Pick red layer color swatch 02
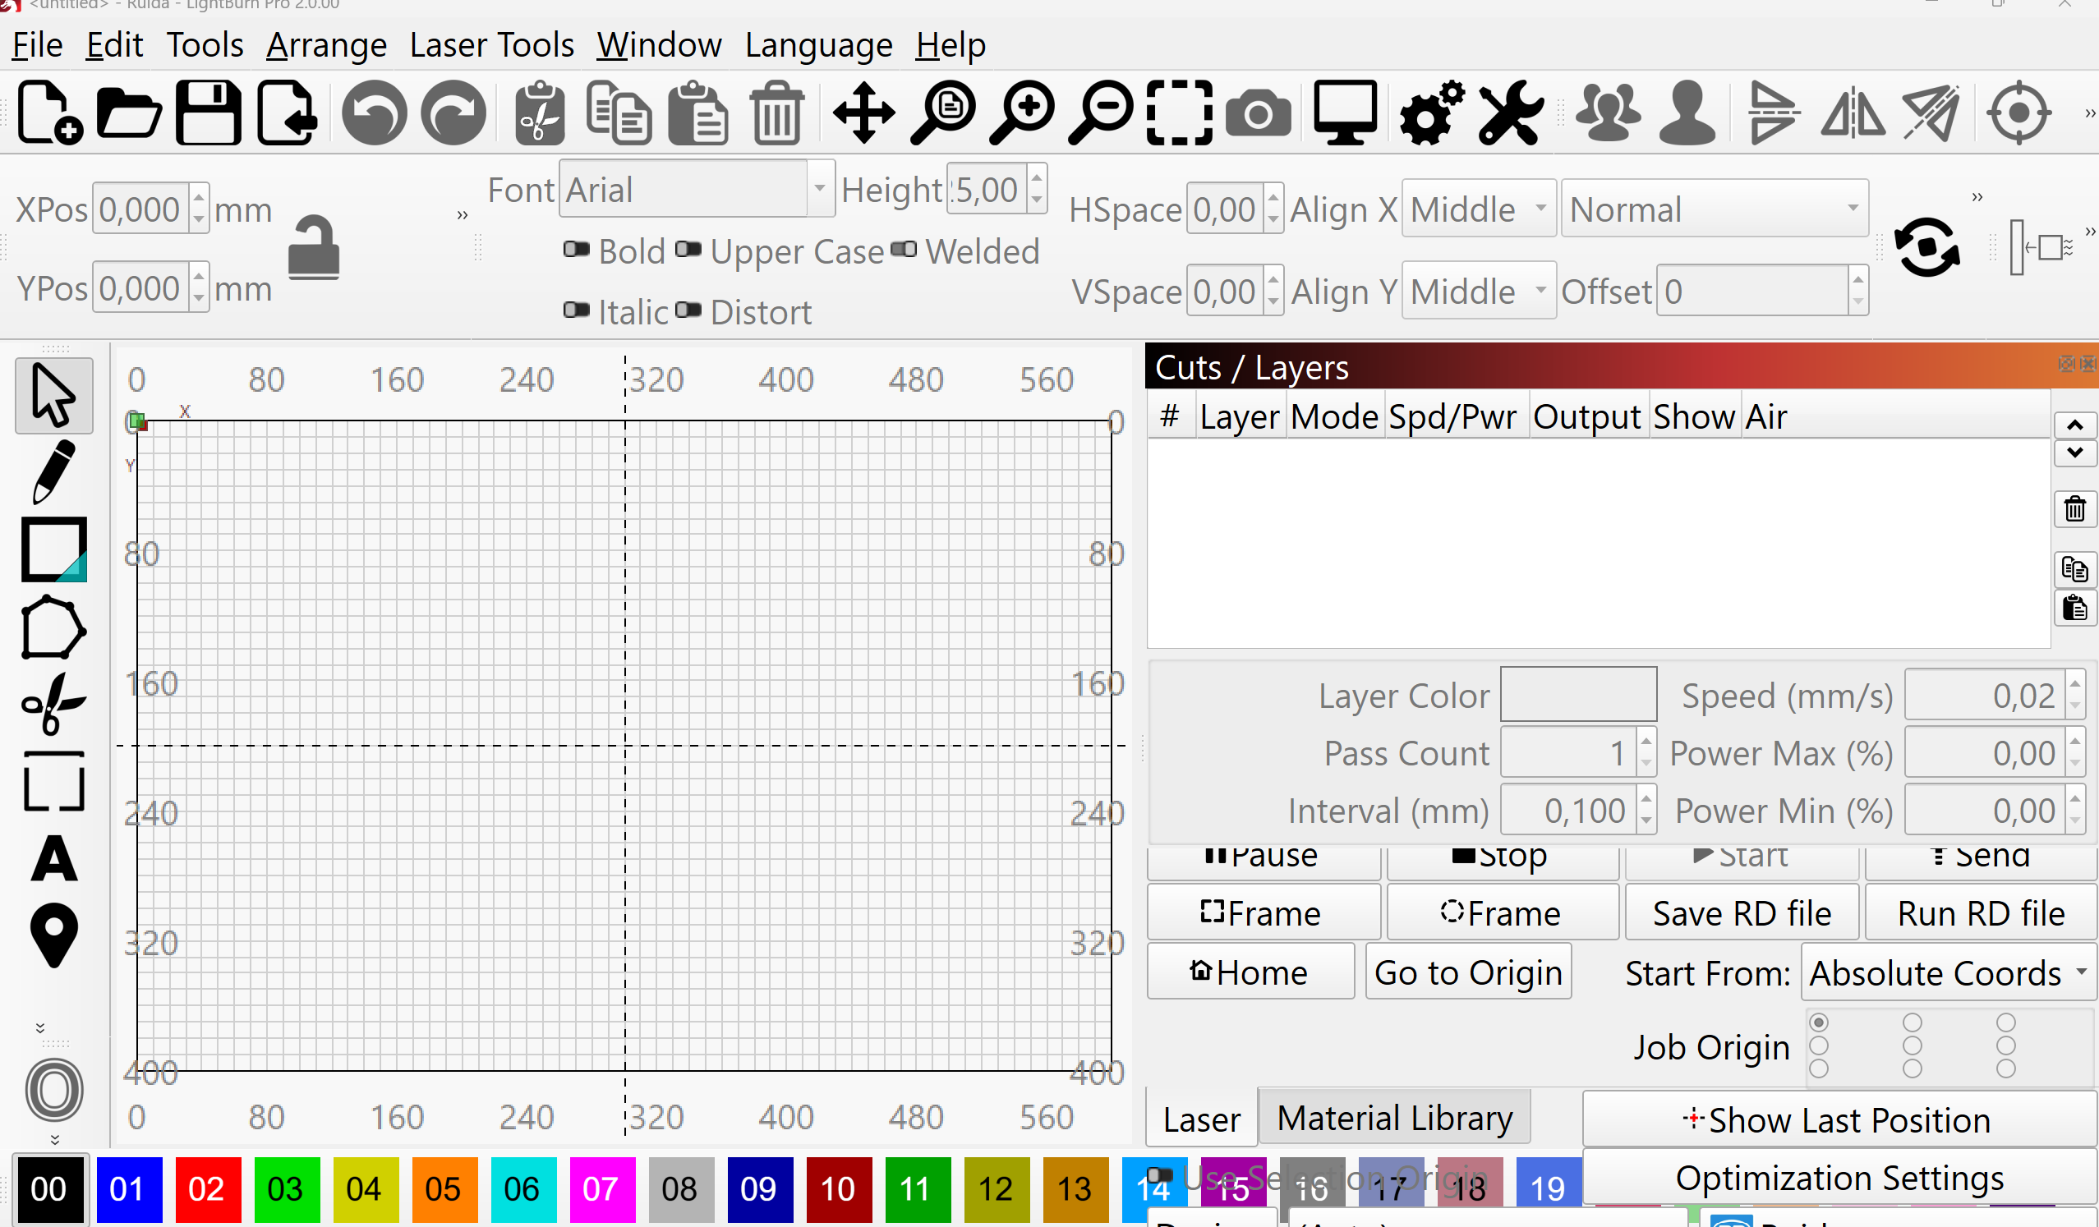The width and height of the screenshot is (2099, 1227). pos(205,1188)
